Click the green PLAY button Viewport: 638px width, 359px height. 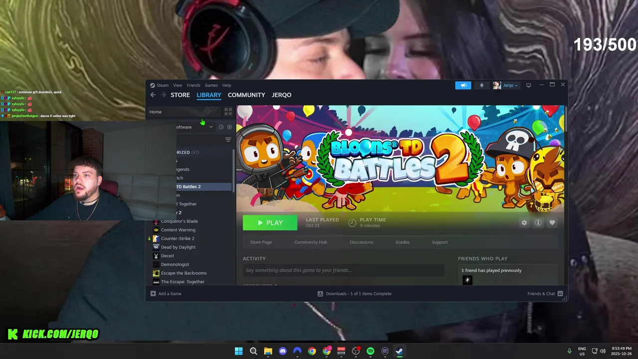(x=270, y=223)
